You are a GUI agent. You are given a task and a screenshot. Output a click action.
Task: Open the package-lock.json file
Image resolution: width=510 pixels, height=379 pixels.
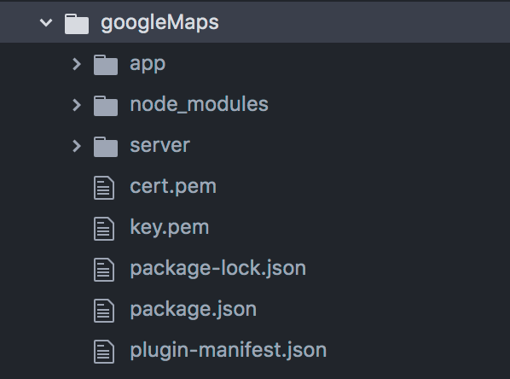[218, 269]
